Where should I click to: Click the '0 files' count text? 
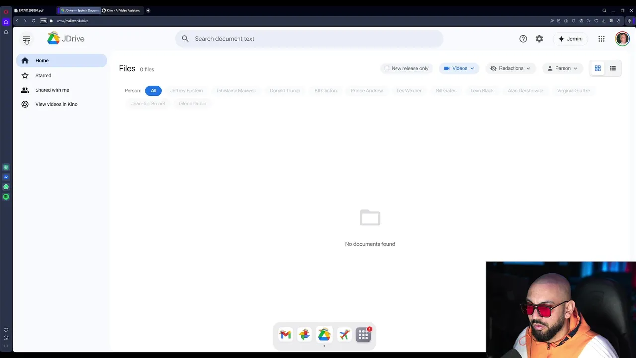point(147,69)
